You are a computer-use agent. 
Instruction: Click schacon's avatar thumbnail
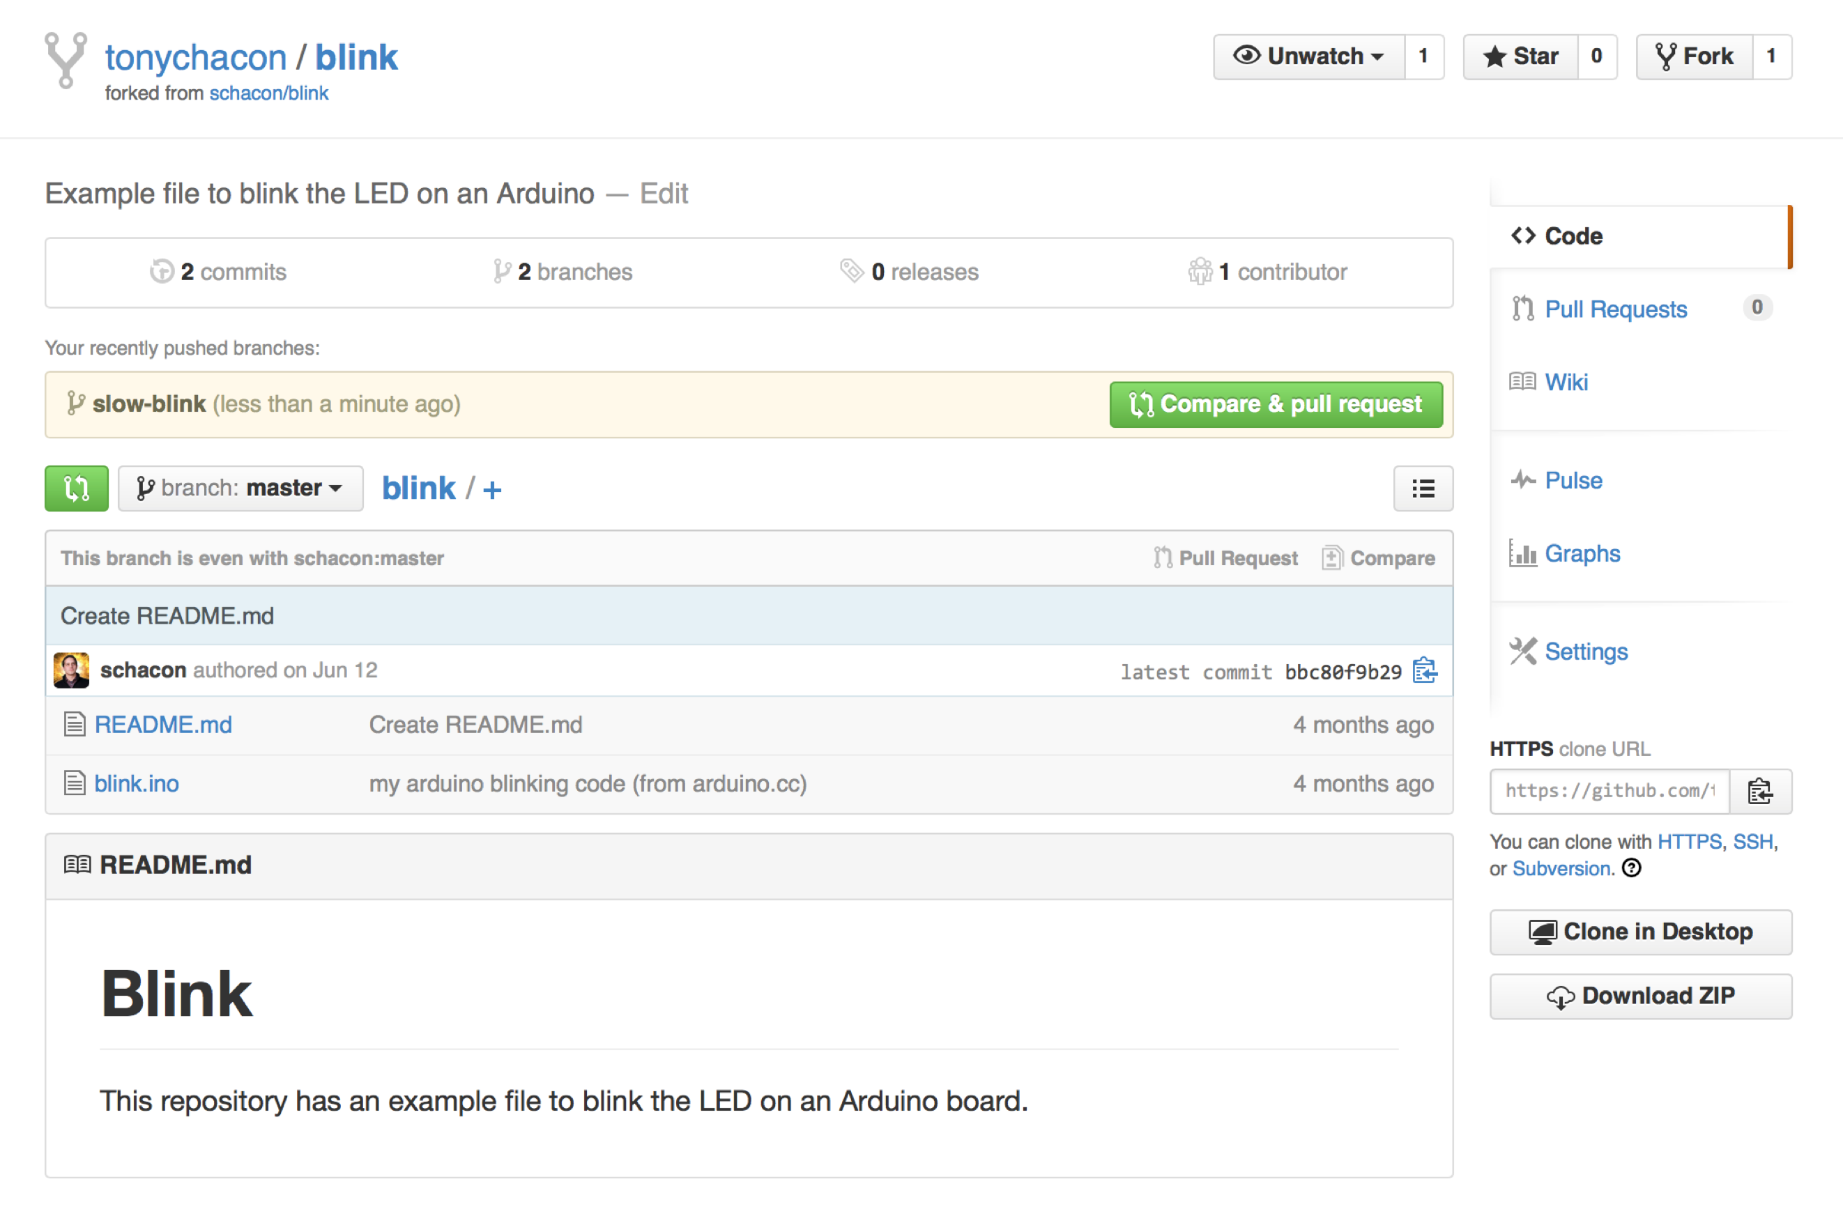point(72,670)
